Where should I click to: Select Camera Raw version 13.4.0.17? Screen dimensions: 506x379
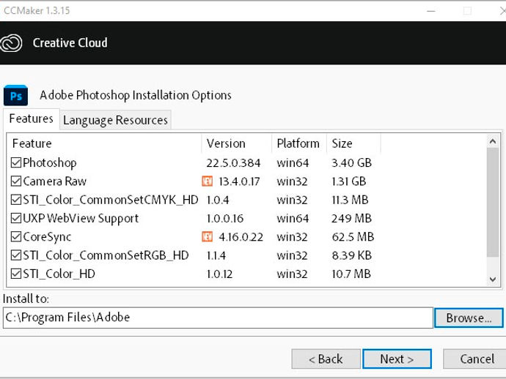239,181
